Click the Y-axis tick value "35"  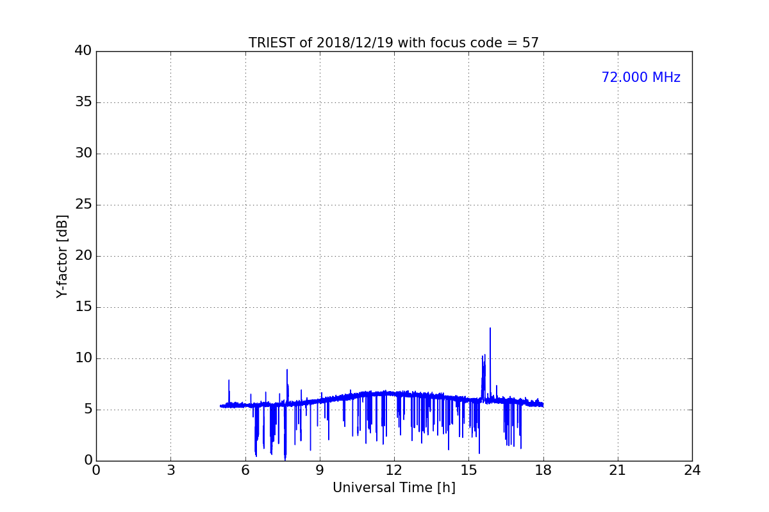83,102
